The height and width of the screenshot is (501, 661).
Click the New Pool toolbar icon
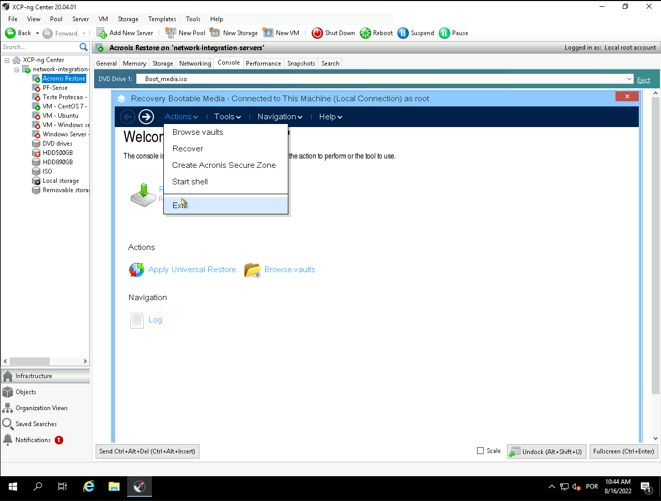pyautogui.click(x=171, y=33)
